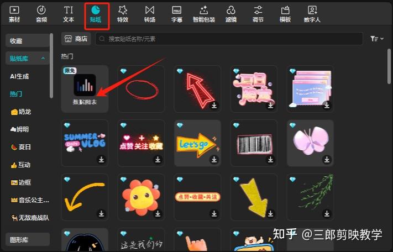Open the 转场 transitions tab
This screenshot has height=252, width=393.
click(150, 14)
